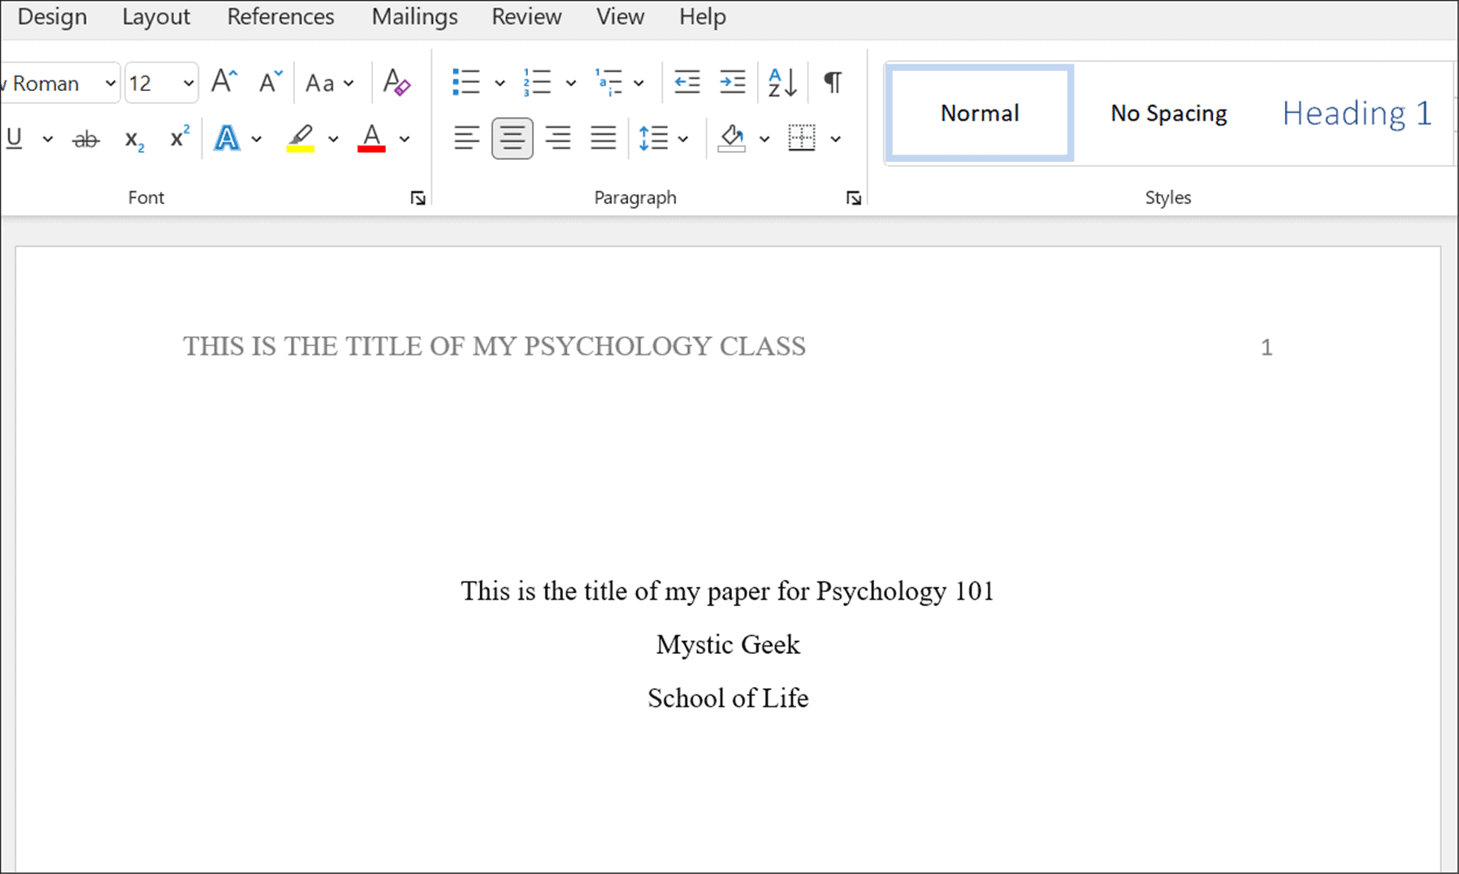Viewport: 1459px width, 874px height.
Task: Select the Clear All Formatting icon
Action: [x=396, y=82]
